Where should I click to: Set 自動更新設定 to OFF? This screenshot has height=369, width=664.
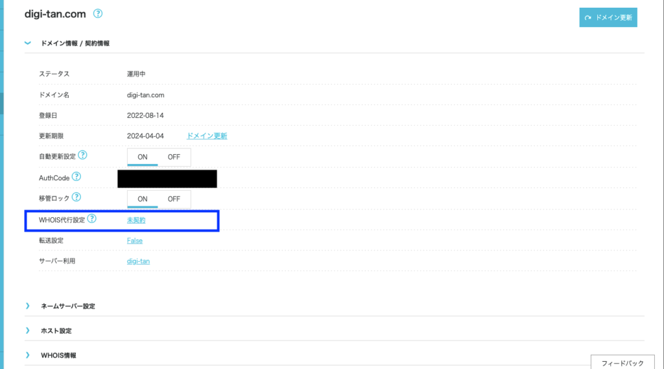(x=174, y=157)
